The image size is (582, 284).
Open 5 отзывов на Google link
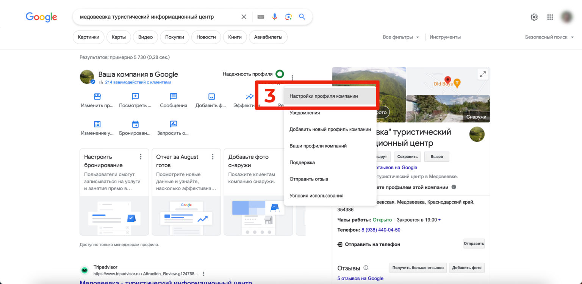360,278
